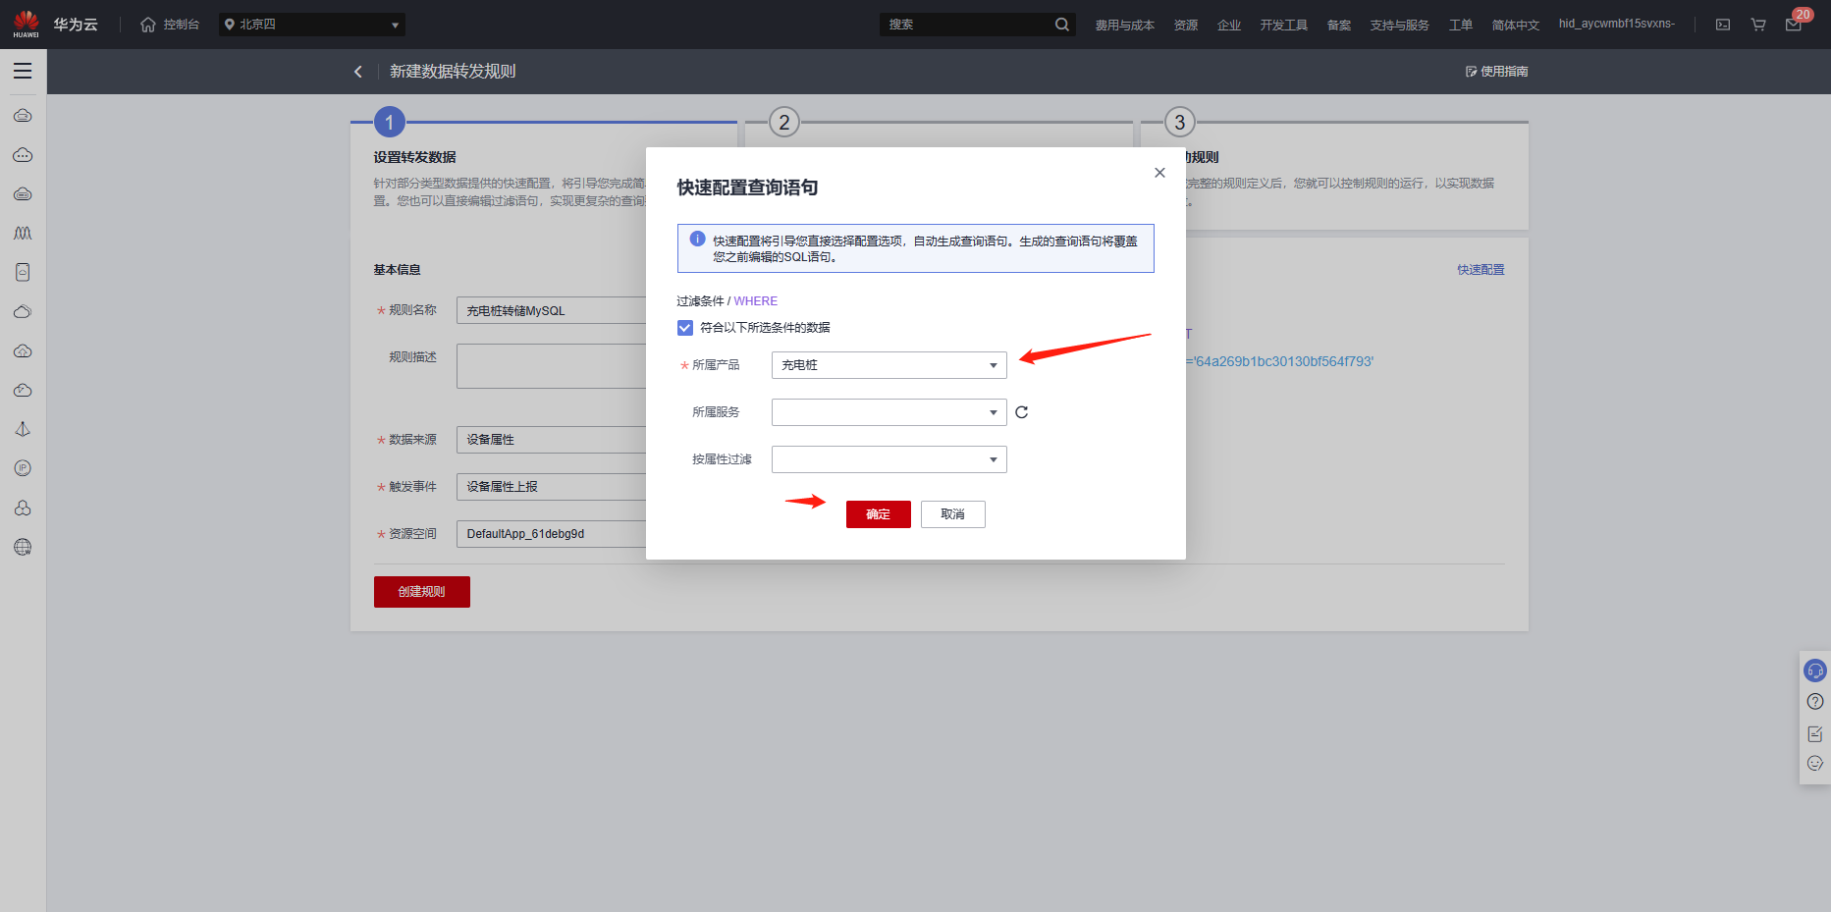1831x912 pixels.
Task: Open the device-with-cloud sidebar icon
Action: [23, 273]
